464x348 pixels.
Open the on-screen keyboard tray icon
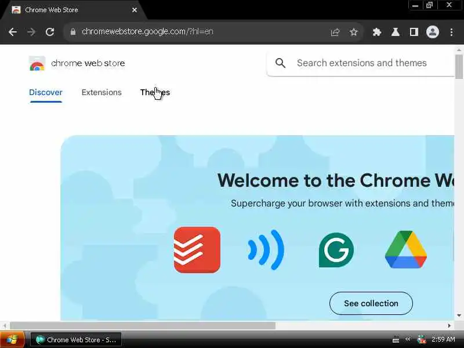pos(396,340)
